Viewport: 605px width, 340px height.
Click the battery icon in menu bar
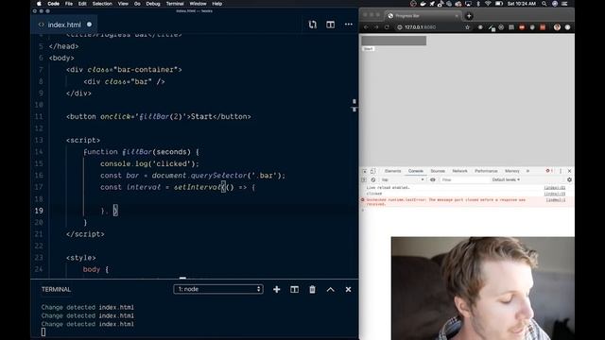click(499, 4)
